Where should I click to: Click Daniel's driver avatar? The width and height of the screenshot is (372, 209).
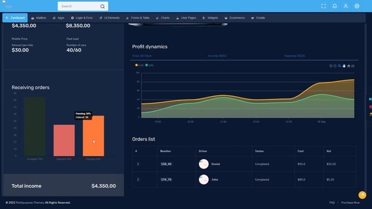pyautogui.click(x=203, y=164)
